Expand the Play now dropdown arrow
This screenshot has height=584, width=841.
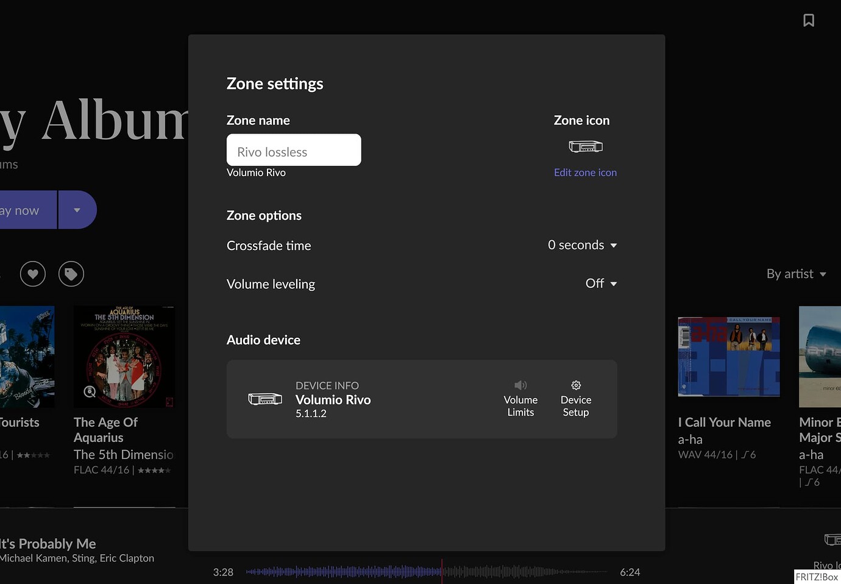(77, 209)
